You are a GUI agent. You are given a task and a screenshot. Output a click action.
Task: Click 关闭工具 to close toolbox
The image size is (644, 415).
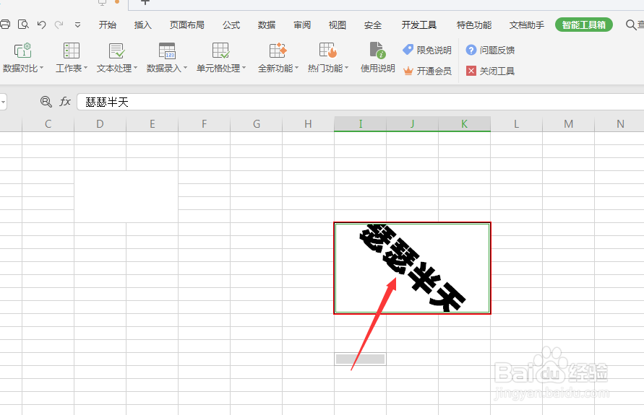(490, 71)
